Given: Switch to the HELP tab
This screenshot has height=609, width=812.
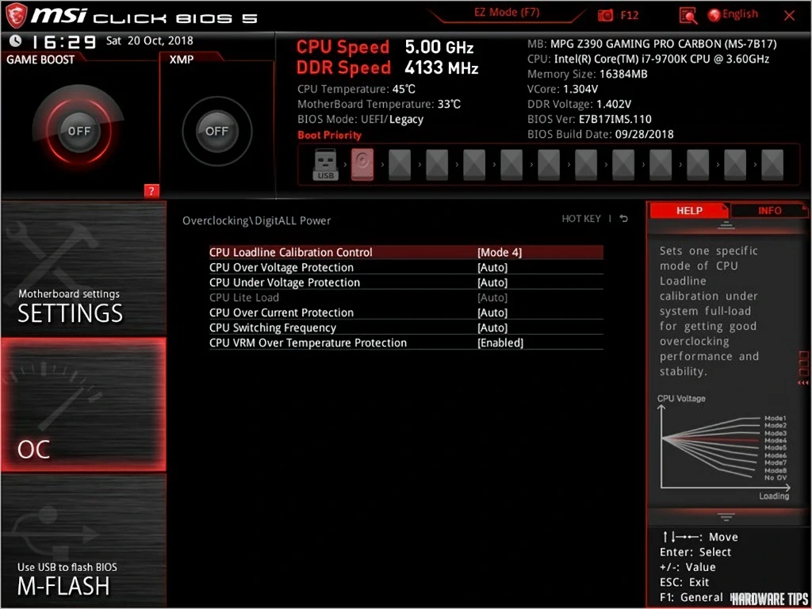Looking at the screenshot, I should 689,210.
